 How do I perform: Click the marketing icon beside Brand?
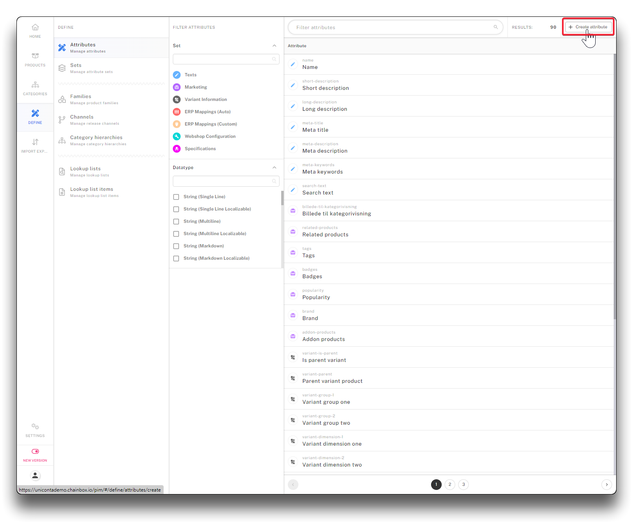coord(293,315)
